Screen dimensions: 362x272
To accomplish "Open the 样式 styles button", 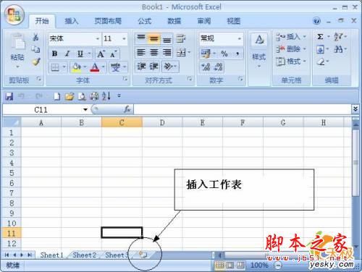I will 259,50.
